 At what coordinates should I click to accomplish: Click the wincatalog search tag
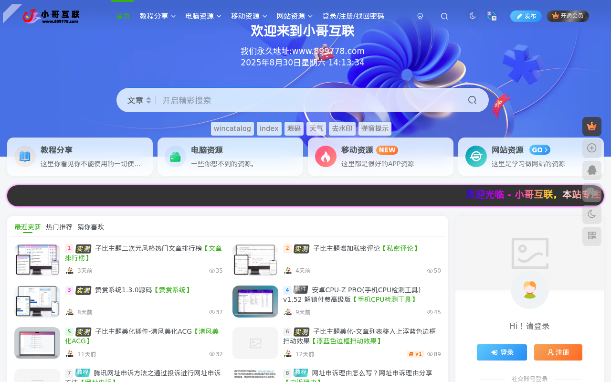click(232, 128)
